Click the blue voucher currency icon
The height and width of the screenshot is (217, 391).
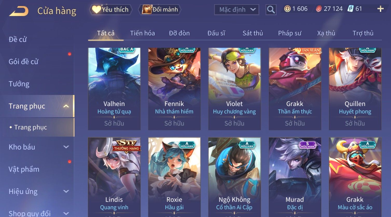tap(351, 9)
